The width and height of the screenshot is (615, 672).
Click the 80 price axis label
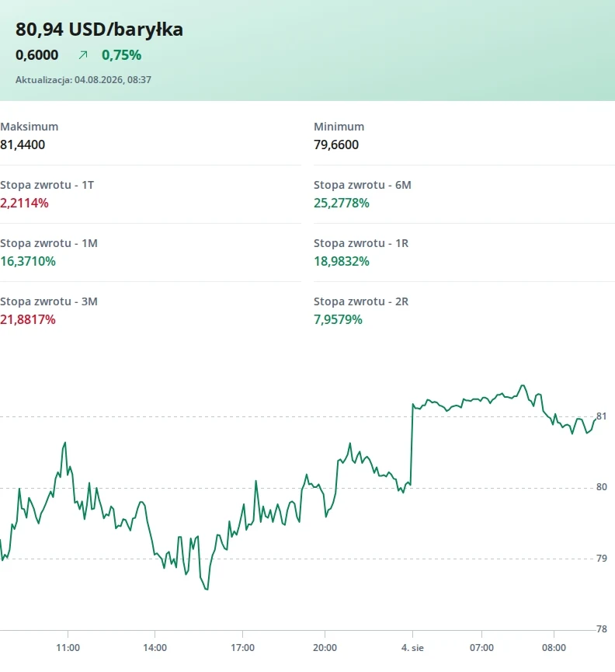[x=602, y=487]
